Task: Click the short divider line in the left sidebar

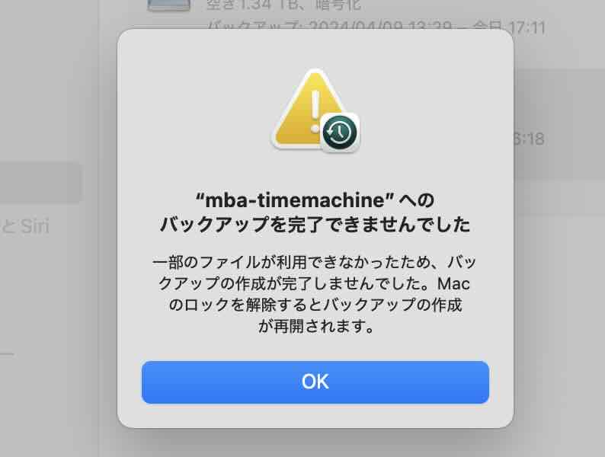Action: [7, 353]
